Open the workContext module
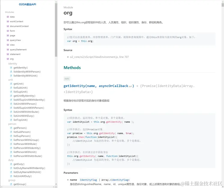This screenshot has height=188, width=224. [x=17, y=22]
